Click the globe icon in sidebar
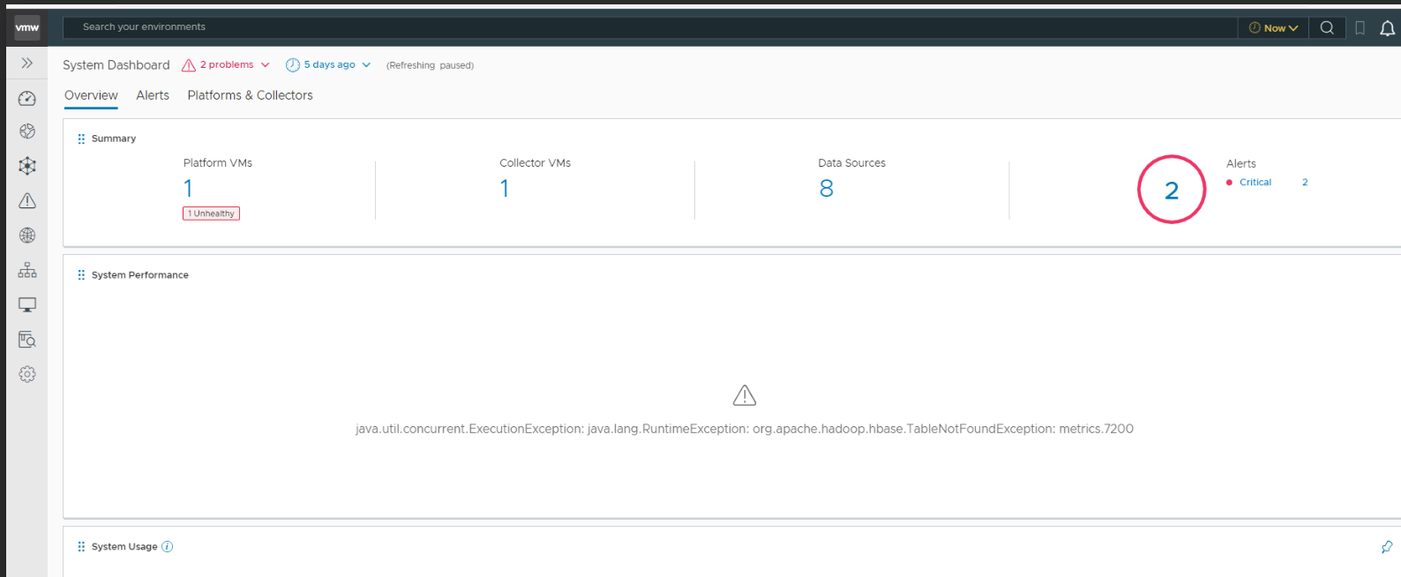The width and height of the screenshot is (1401, 577). (27, 236)
